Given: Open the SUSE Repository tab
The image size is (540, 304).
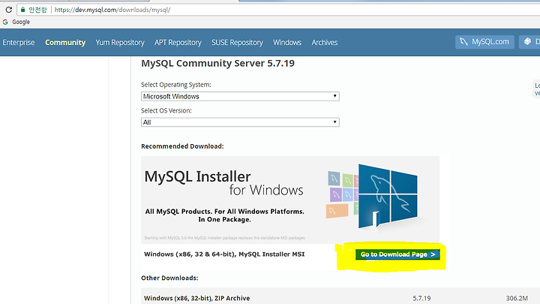Looking at the screenshot, I should tap(237, 42).
